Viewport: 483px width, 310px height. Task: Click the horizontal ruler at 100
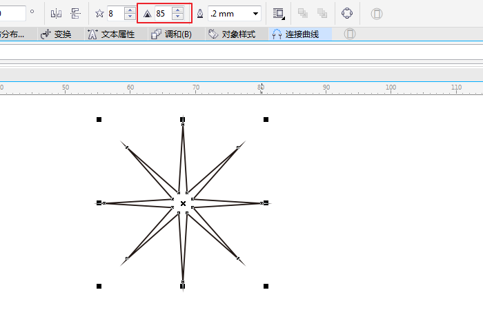[x=391, y=87]
